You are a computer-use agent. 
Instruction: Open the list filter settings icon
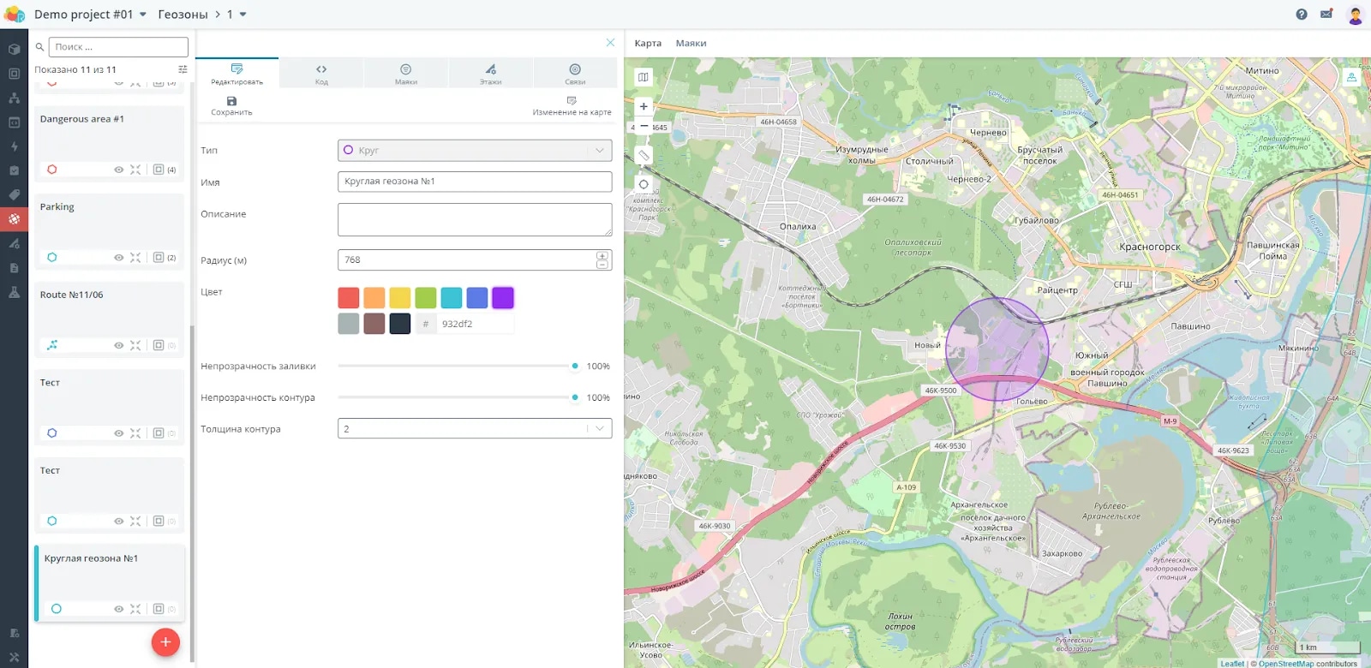click(x=183, y=69)
